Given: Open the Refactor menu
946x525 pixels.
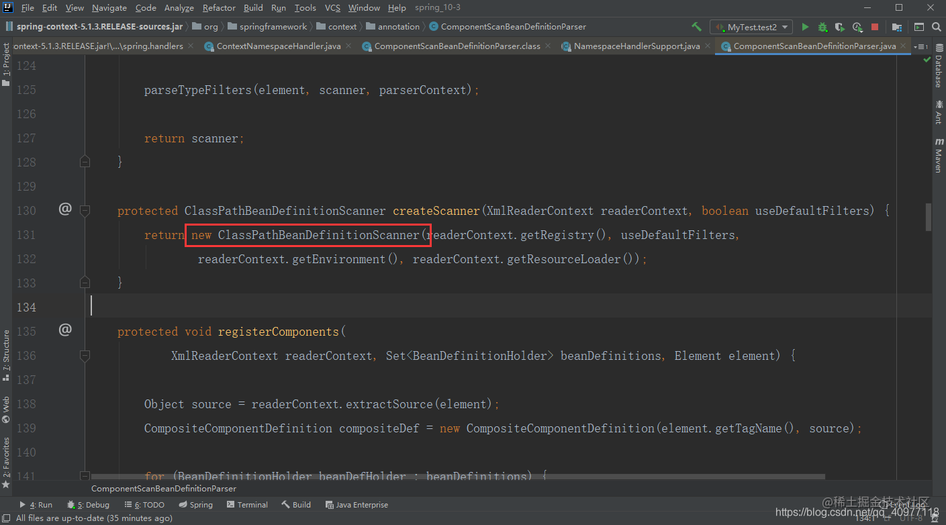Looking at the screenshot, I should [x=219, y=7].
